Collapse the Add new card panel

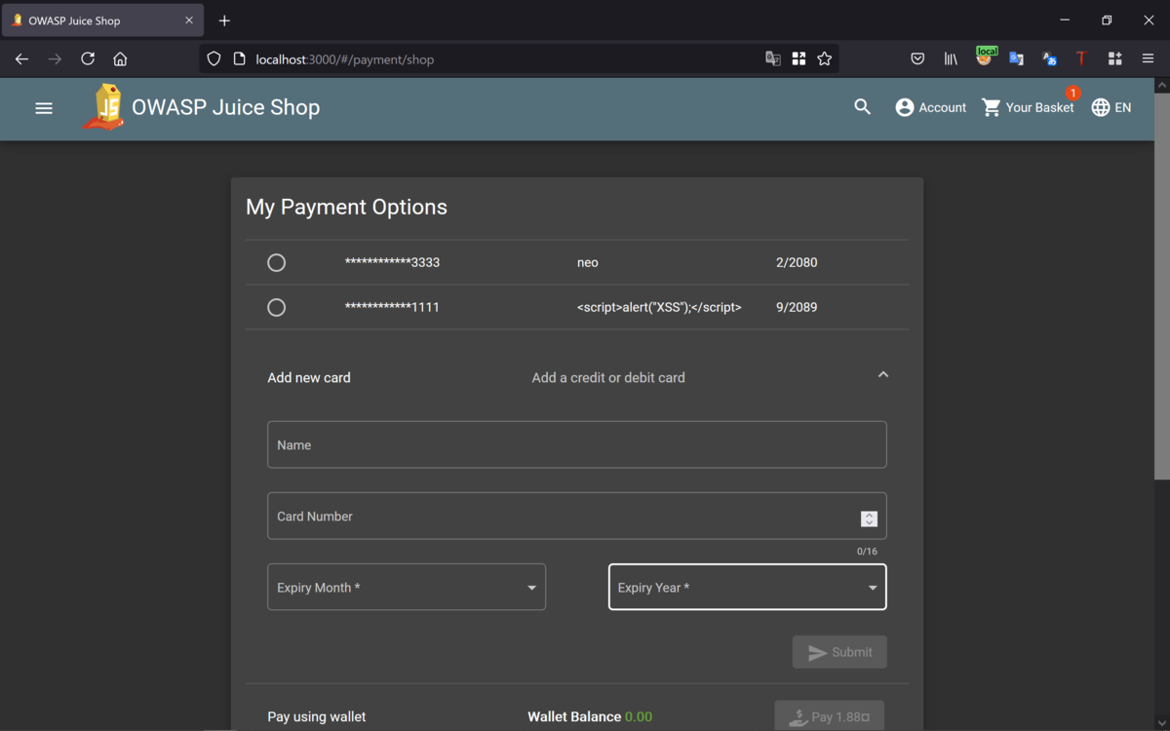pyautogui.click(x=883, y=375)
